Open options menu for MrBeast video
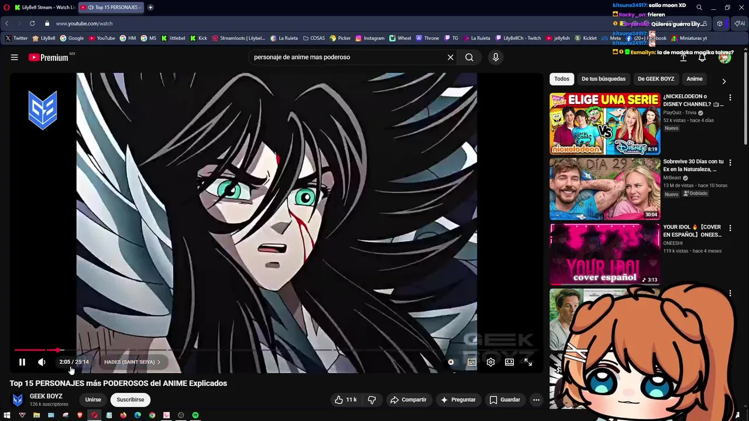This screenshot has width=749, height=421. pos(730,163)
